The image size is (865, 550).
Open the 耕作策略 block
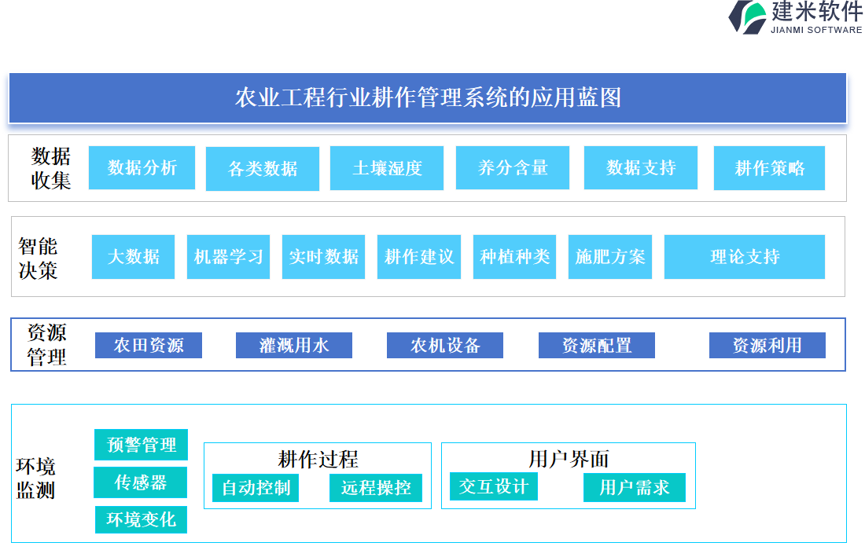coord(769,168)
